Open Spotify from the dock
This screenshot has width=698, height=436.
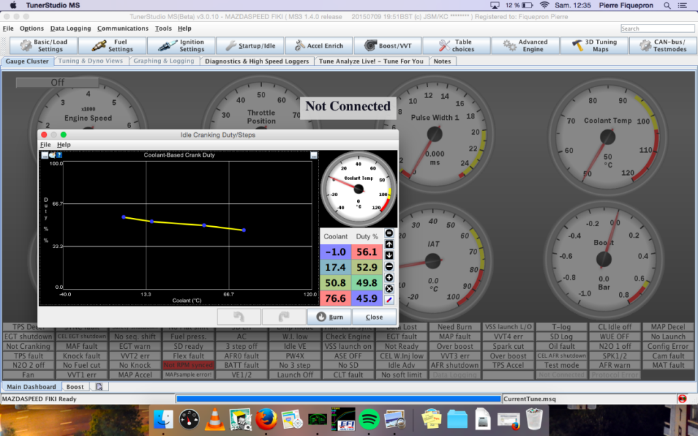point(369,419)
